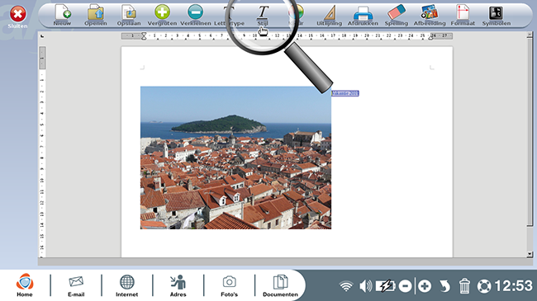Click the highlighted Vakantie caption text

[345, 93]
